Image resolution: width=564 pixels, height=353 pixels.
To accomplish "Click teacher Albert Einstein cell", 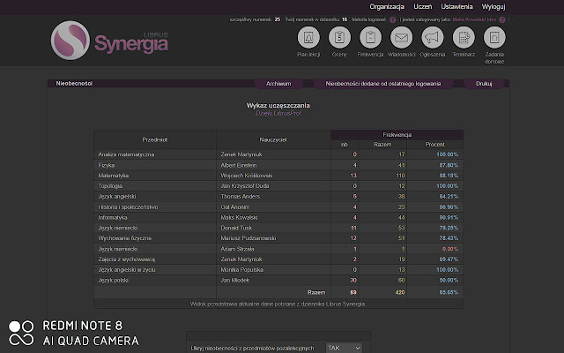I will point(273,165).
